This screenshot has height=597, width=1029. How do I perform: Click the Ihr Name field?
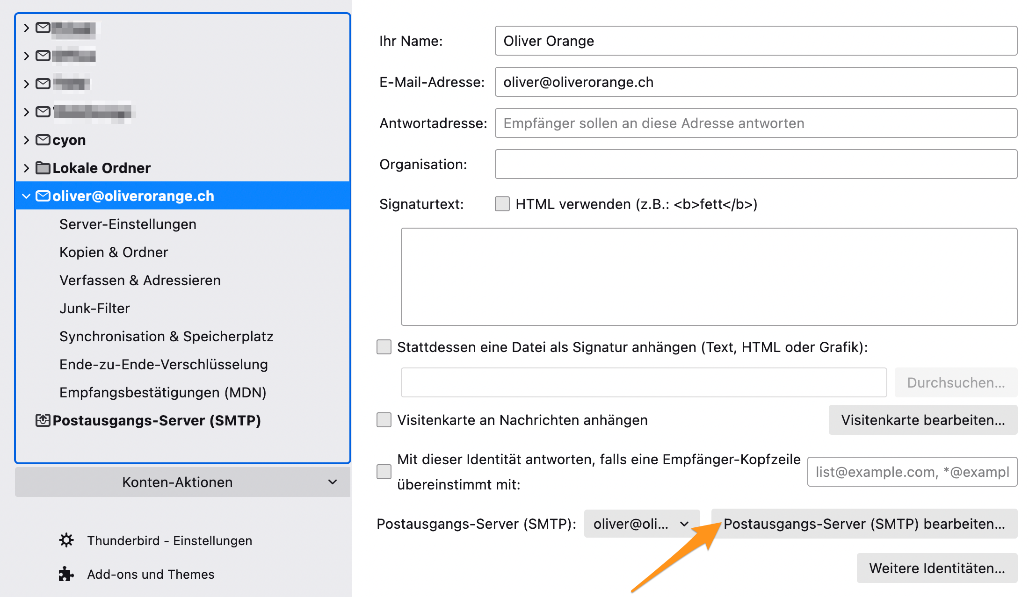(756, 41)
